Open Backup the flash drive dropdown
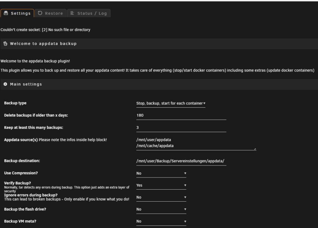 161,209
